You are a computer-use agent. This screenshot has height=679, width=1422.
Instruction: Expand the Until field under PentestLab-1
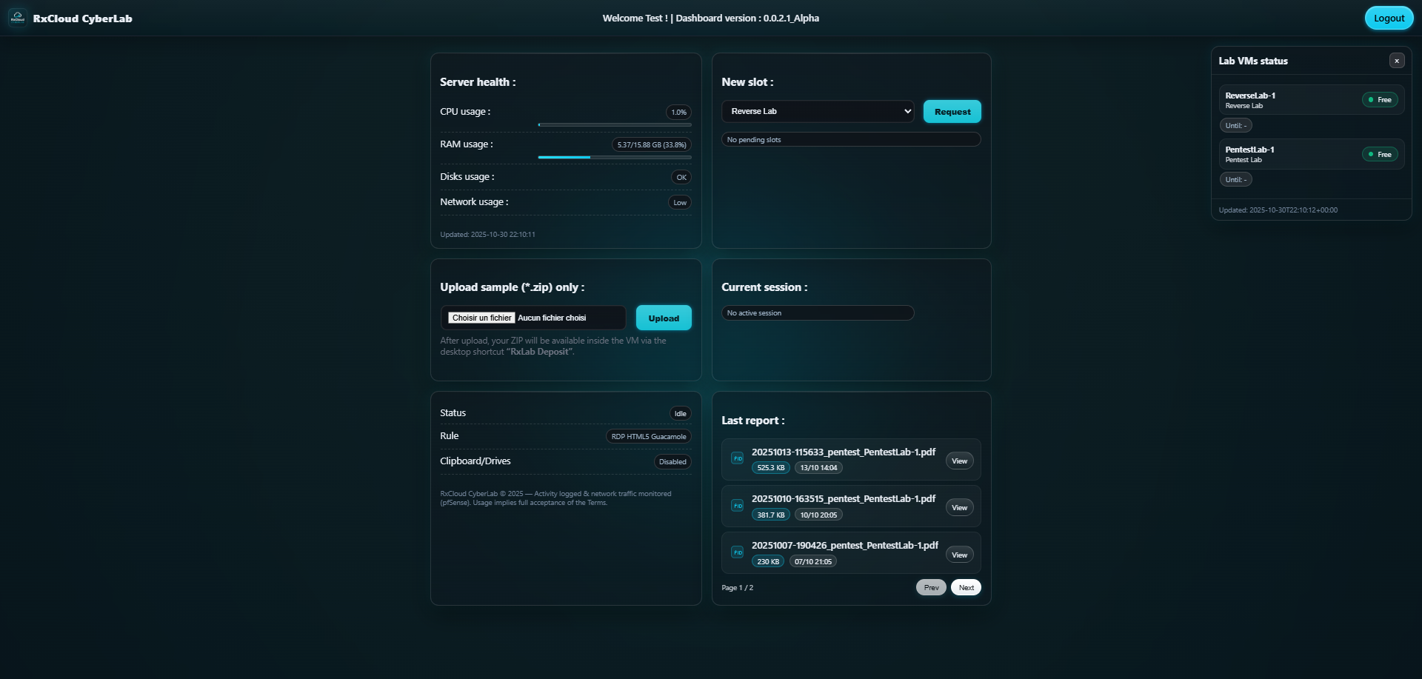[1235, 179]
